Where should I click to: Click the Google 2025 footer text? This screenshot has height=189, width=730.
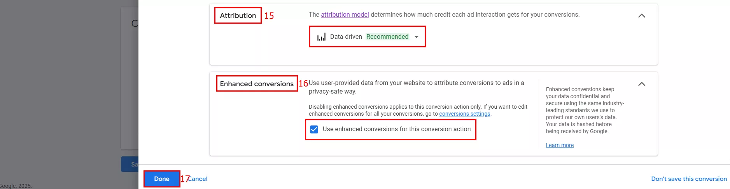pos(16,186)
